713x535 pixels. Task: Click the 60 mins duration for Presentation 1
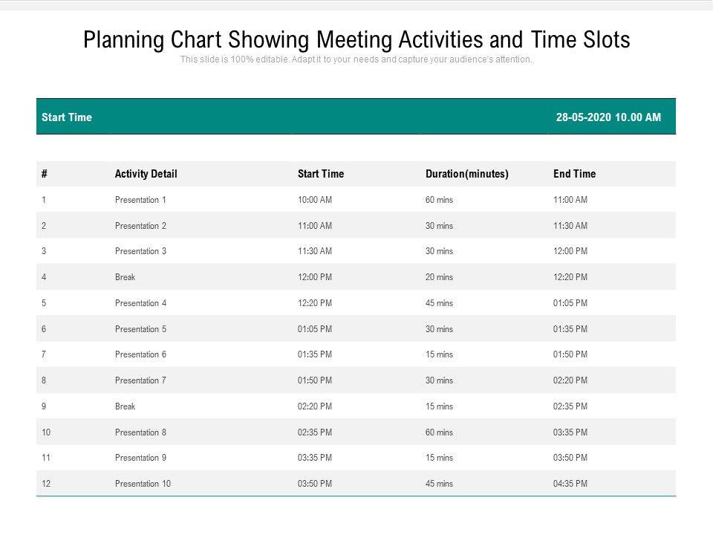pos(439,200)
